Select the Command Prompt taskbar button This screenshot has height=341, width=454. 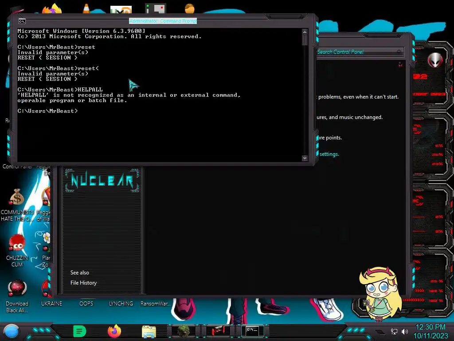[252, 331]
